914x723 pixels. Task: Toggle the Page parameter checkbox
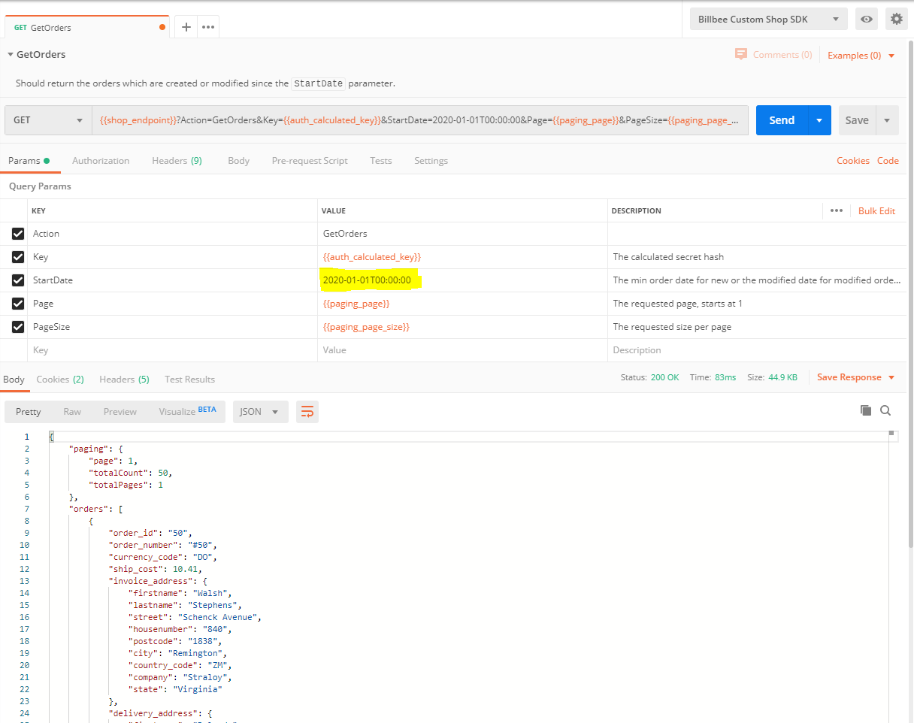tap(18, 304)
